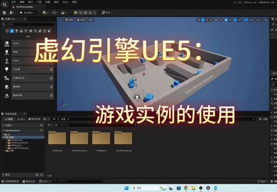The image size is (277, 192).
Task: Open the play options three-dot menu
Action: point(95,13)
